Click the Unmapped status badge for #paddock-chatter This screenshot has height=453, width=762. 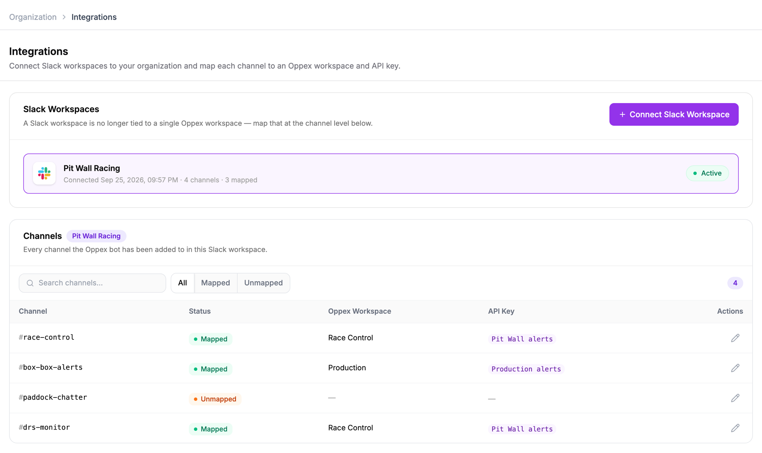click(x=215, y=399)
